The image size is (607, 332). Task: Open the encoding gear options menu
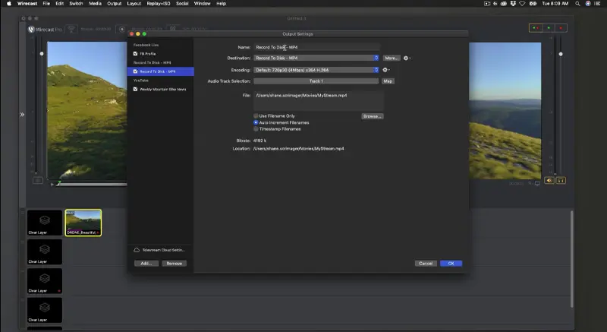pos(385,70)
